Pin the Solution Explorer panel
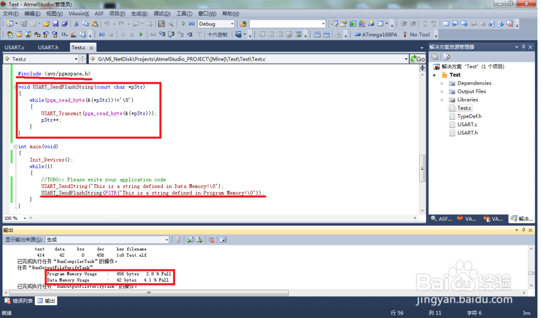Screen dimensions: 542x318 coord(524,47)
